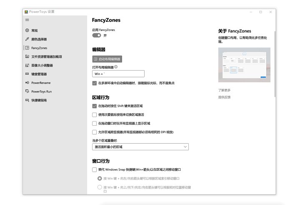Click the 文件资源管理器加载项 sidebar icon
Viewport: 300px width, 205px height.
(27, 57)
